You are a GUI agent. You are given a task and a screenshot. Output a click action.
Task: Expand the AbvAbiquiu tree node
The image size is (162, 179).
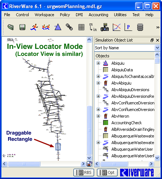98,83
